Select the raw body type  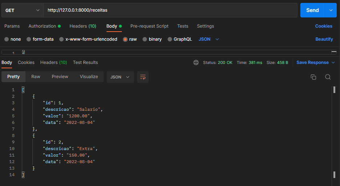point(130,39)
